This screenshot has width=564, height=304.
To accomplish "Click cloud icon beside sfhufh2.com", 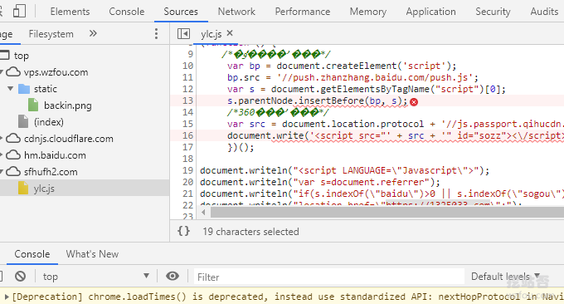I will point(13,171).
